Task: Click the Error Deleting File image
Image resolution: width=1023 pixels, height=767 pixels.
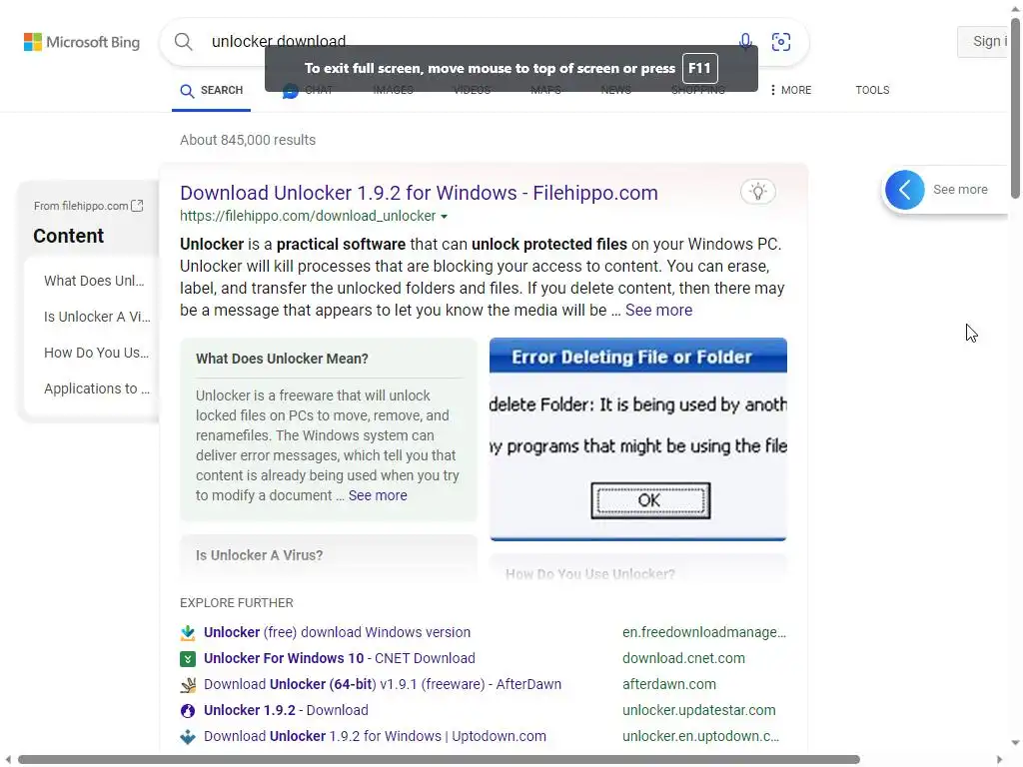Action: point(638,439)
